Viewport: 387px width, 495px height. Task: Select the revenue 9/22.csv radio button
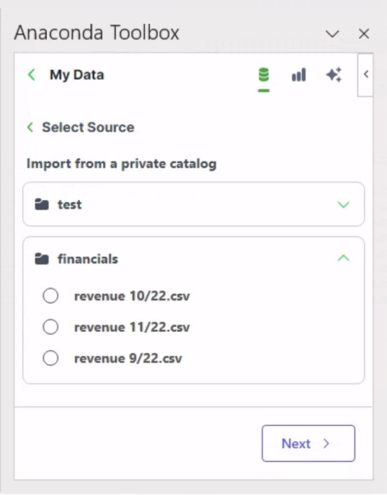pyautogui.click(x=50, y=358)
